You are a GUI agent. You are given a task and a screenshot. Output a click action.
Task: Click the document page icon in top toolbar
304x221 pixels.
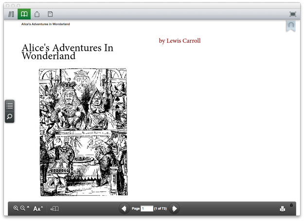[50, 14]
